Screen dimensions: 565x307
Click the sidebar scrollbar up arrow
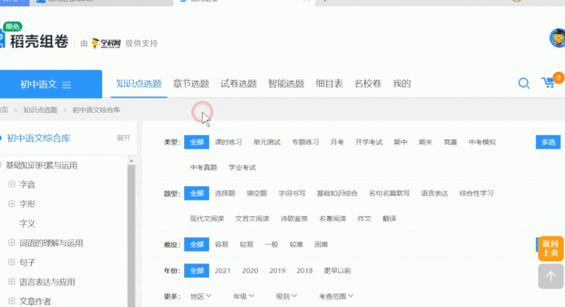click(x=131, y=161)
